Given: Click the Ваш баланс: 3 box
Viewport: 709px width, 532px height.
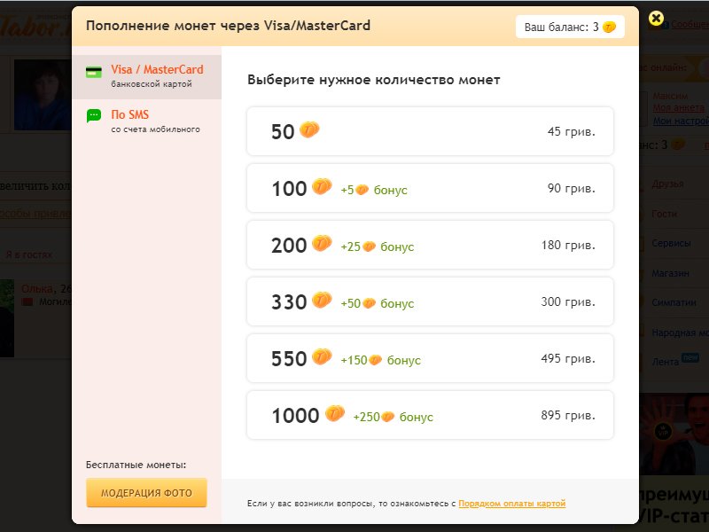Looking at the screenshot, I should click(570, 27).
